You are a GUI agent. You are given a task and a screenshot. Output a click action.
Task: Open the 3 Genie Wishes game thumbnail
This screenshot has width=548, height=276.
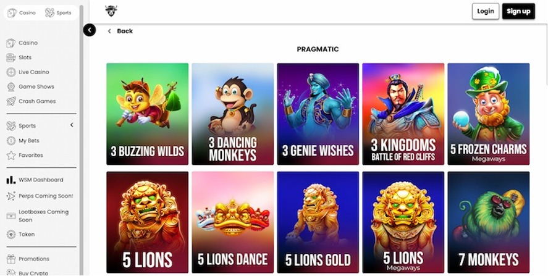(318, 114)
